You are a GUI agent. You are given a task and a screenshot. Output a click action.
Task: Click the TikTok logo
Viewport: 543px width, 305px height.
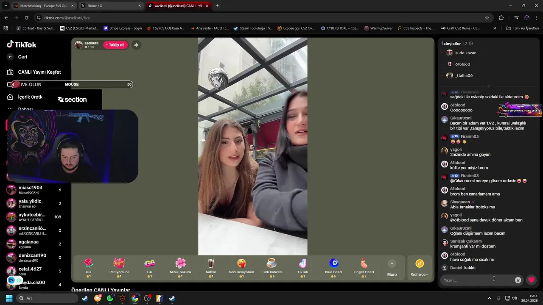coord(22,44)
